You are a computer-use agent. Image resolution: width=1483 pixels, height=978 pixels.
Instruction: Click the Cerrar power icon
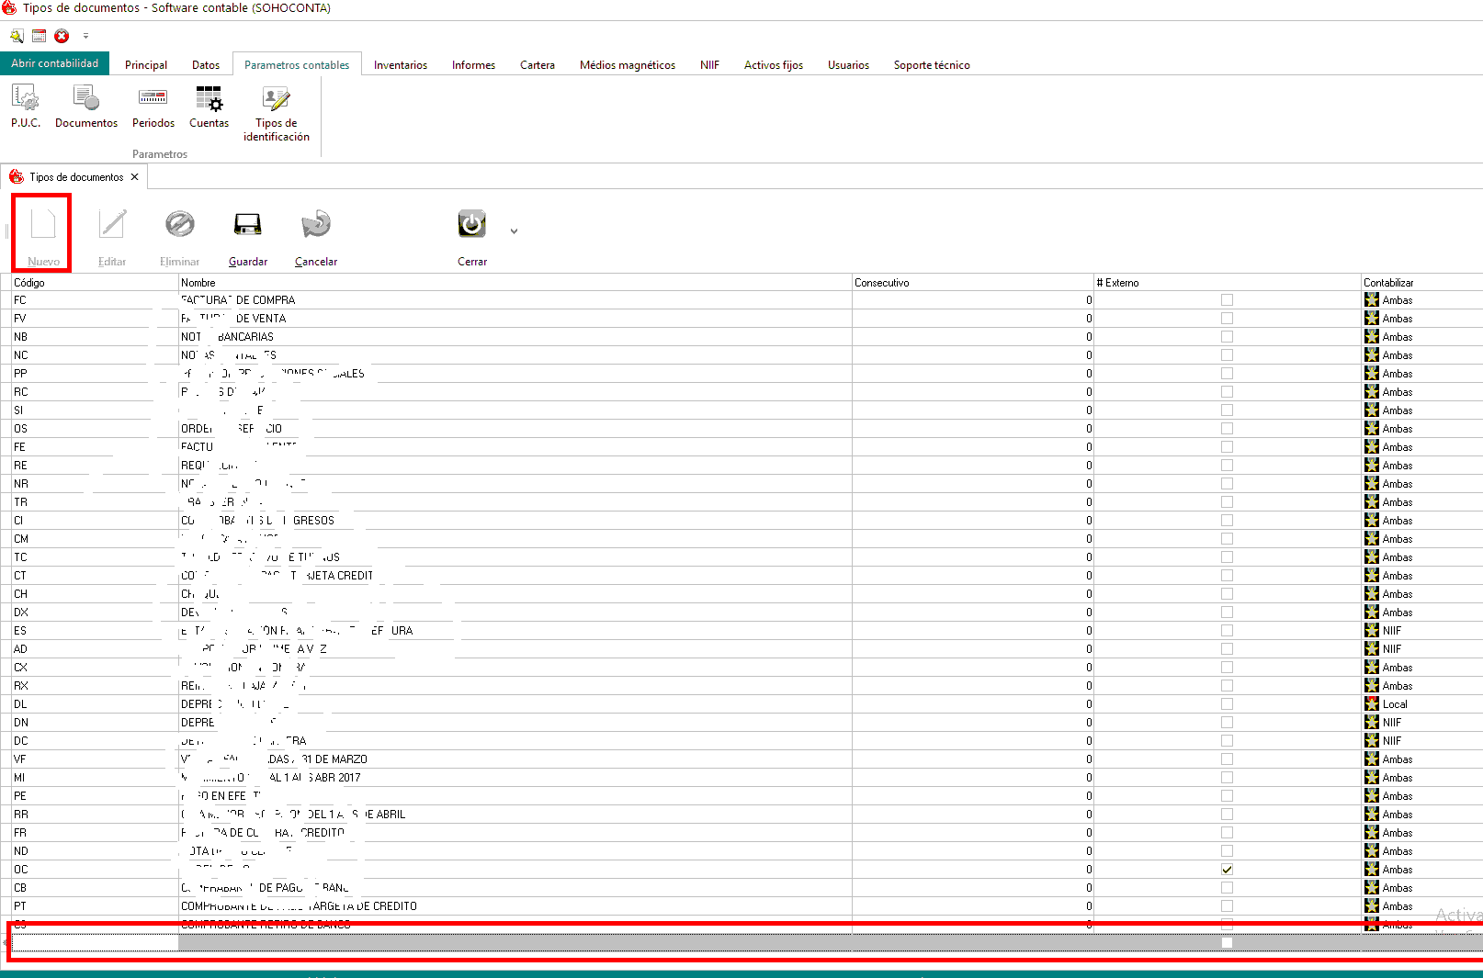(x=471, y=225)
